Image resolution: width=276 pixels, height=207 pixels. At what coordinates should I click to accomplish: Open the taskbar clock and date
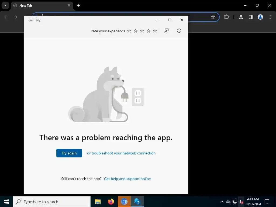(253, 202)
